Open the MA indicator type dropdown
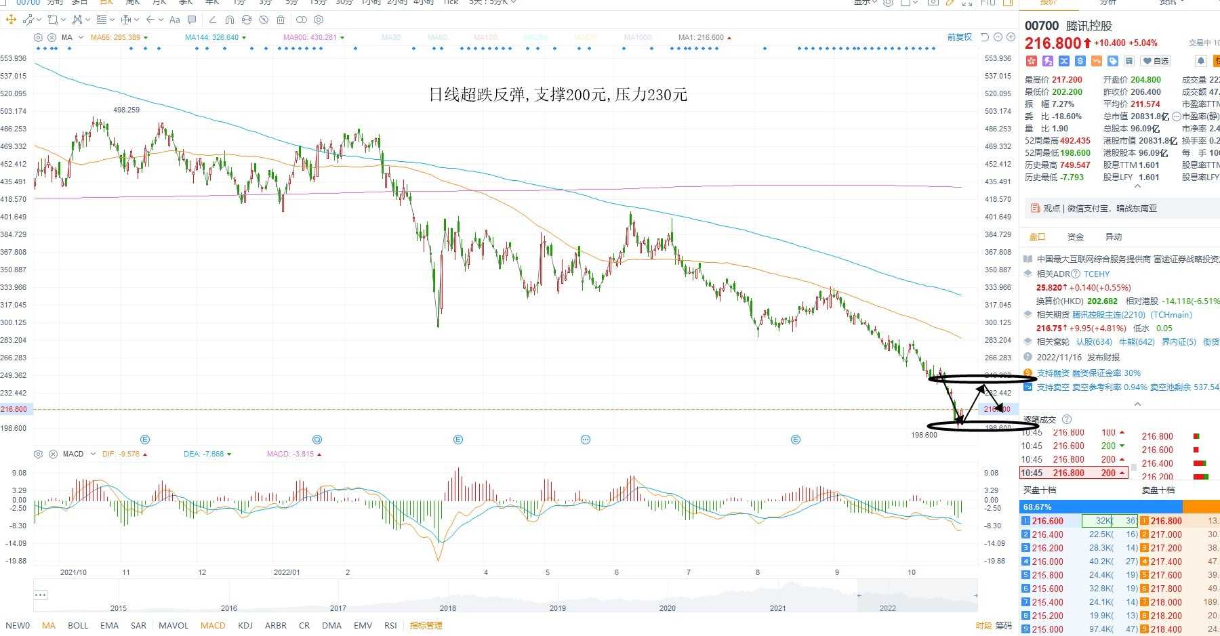 tap(81, 37)
